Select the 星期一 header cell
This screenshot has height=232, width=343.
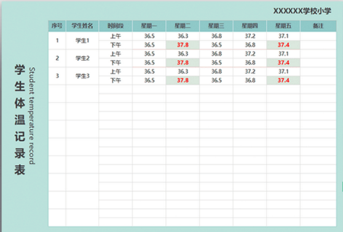pos(149,26)
